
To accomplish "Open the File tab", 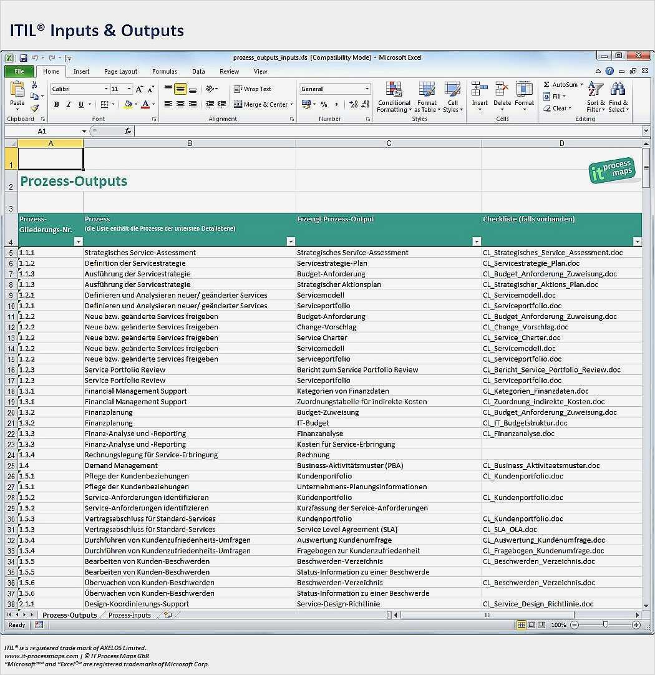I will coord(19,72).
